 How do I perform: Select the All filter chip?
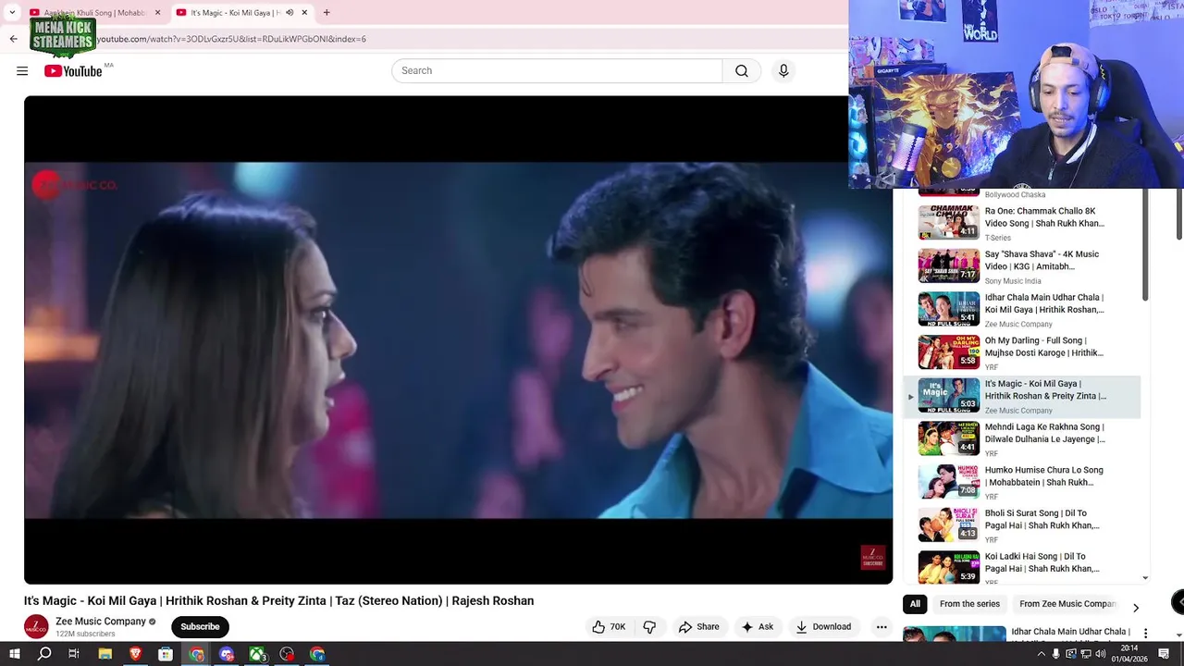click(x=915, y=604)
